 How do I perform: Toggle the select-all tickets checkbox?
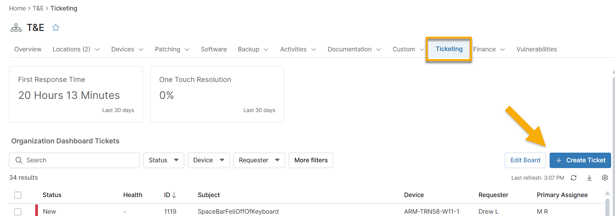coord(18,195)
